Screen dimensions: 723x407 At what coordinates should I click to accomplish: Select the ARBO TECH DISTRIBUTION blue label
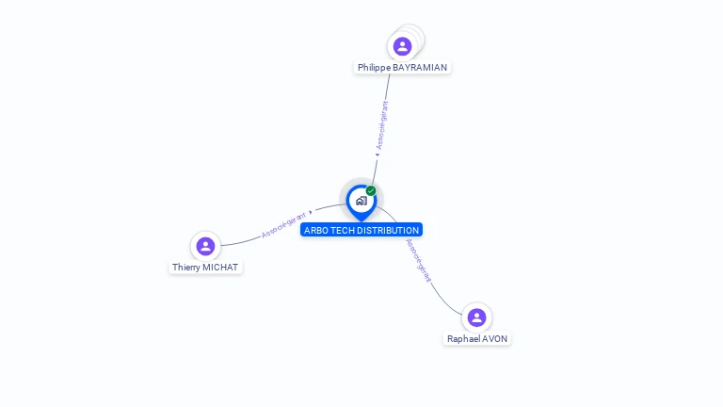pyautogui.click(x=361, y=230)
